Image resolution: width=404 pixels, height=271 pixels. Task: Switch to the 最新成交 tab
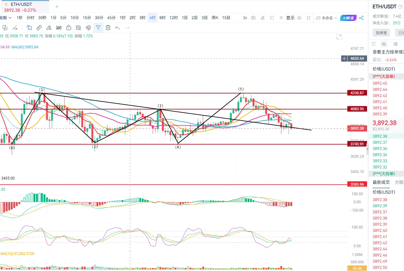tap(381, 182)
